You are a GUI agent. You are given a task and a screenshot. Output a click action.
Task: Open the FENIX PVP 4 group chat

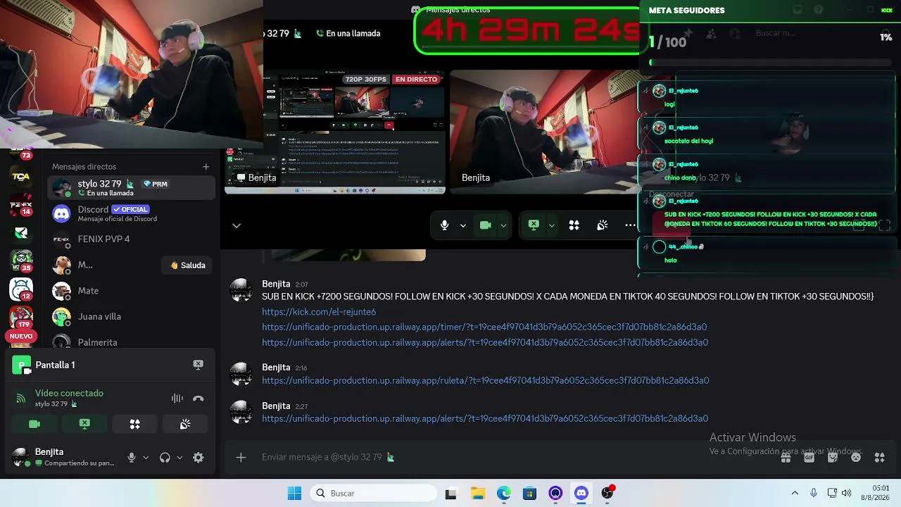click(x=131, y=239)
